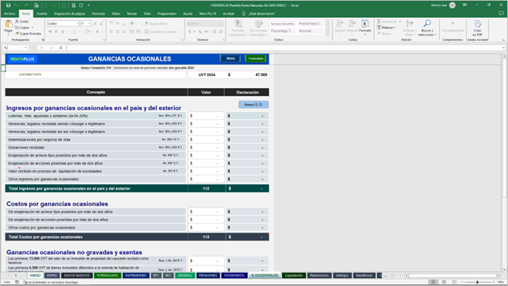The height and width of the screenshot is (286, 508).
Task: Open Buscar y seleccionar
Action: tap(427, 28)
